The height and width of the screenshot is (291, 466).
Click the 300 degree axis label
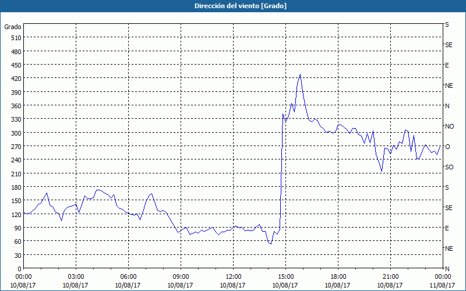coord(16,133)
